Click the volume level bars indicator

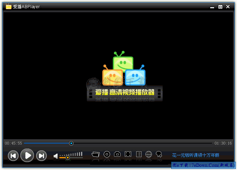tap(71, 154)
